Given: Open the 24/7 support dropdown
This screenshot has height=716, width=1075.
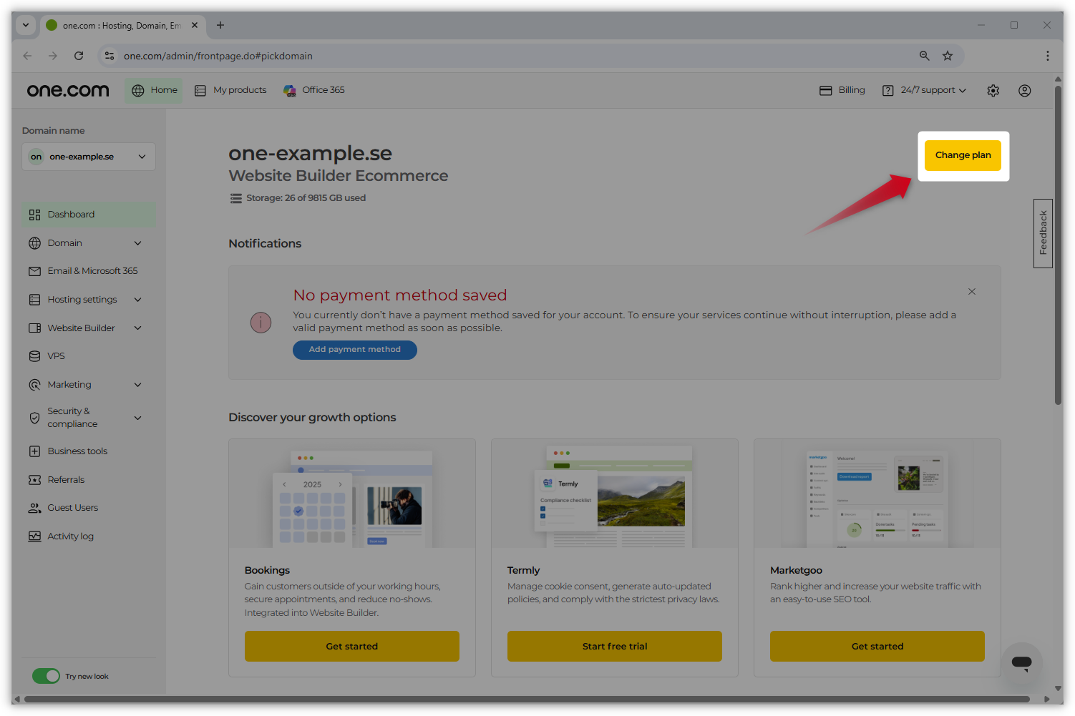Looking at the screenshot, I should coord(924,90).
